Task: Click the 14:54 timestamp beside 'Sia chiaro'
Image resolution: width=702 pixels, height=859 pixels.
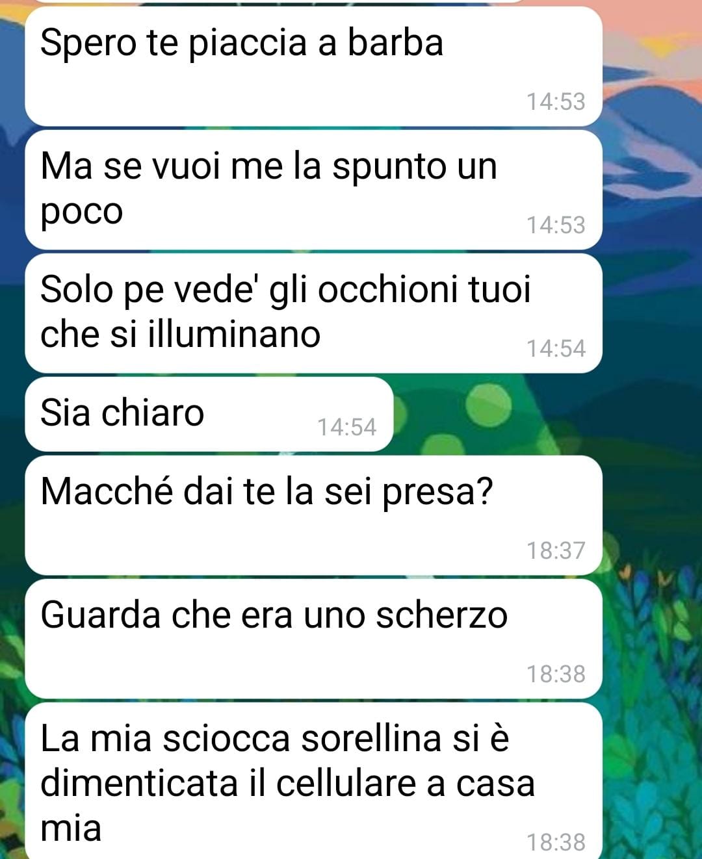Action: point(346,428)
